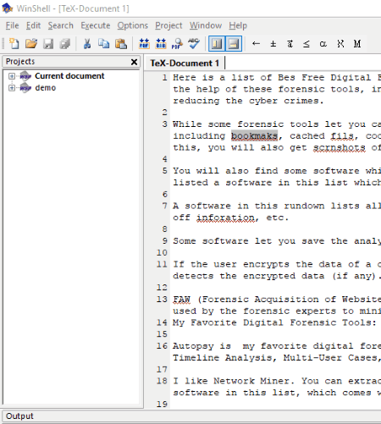Toggle the output panel view button
Screen dimensions: 381x424
coord(234,44)
